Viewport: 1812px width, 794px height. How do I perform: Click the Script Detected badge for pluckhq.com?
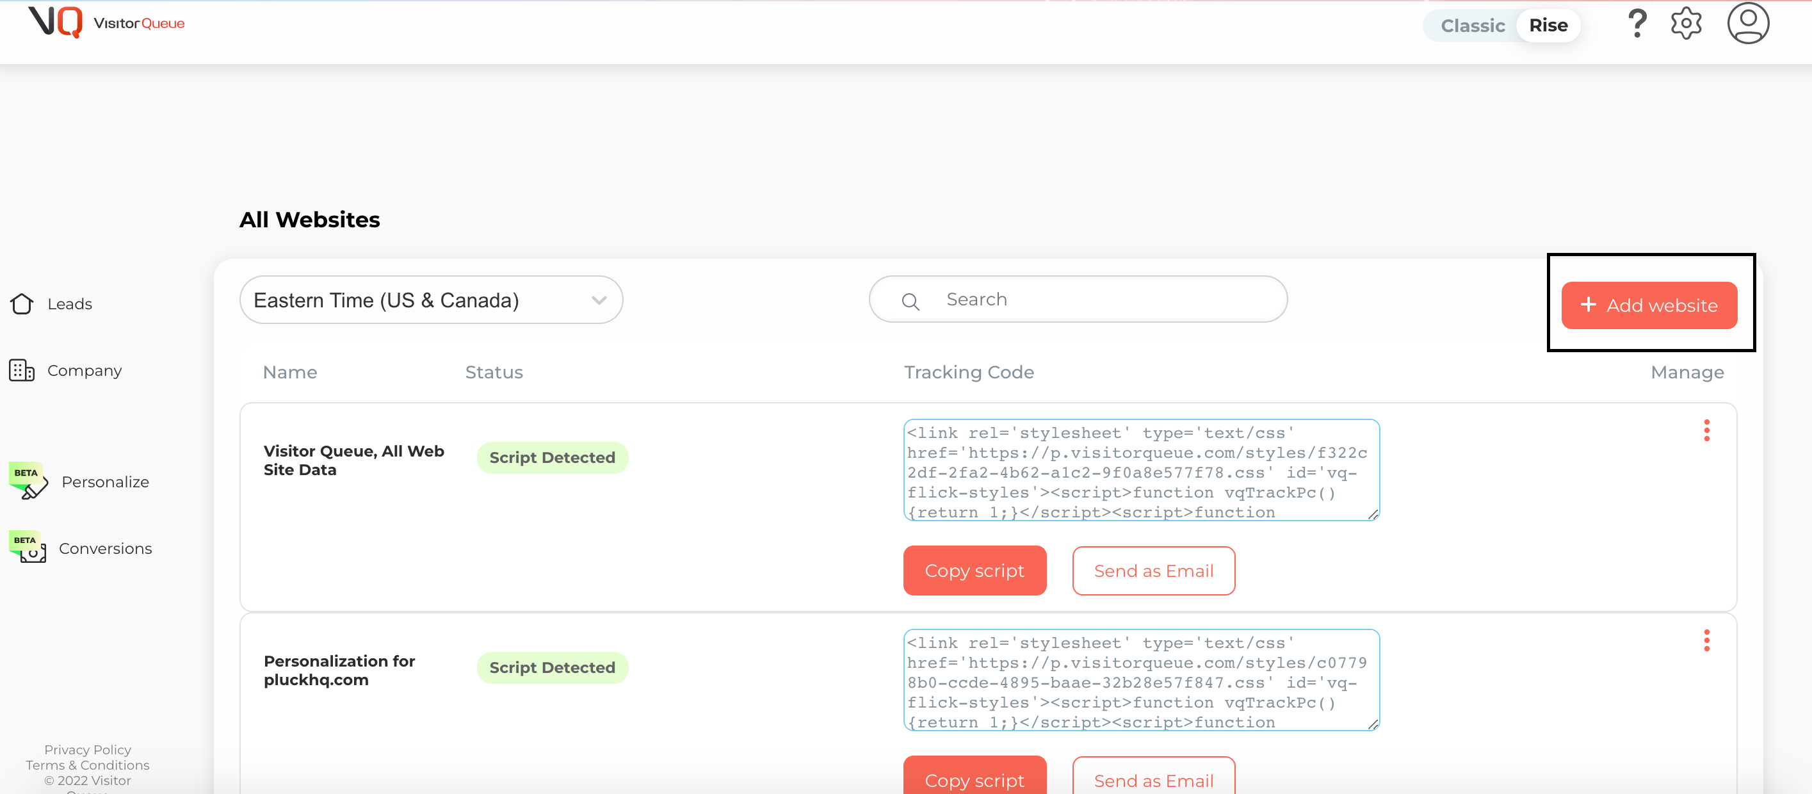[552, 668]
